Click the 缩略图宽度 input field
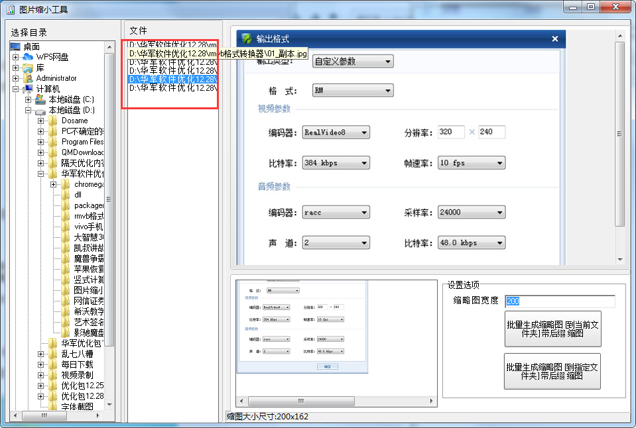The height and width of the screenshot is (428, 636). tap(559, 301)
